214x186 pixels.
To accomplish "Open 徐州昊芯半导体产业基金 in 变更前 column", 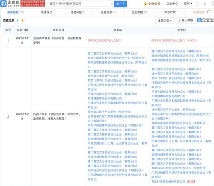I will pyautogui.click(x=111, y=76).
